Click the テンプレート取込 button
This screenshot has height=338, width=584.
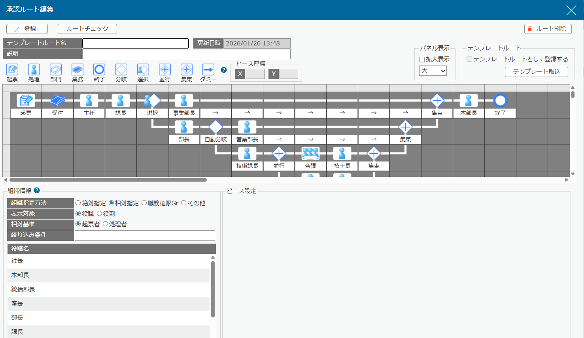click(536, 72)
